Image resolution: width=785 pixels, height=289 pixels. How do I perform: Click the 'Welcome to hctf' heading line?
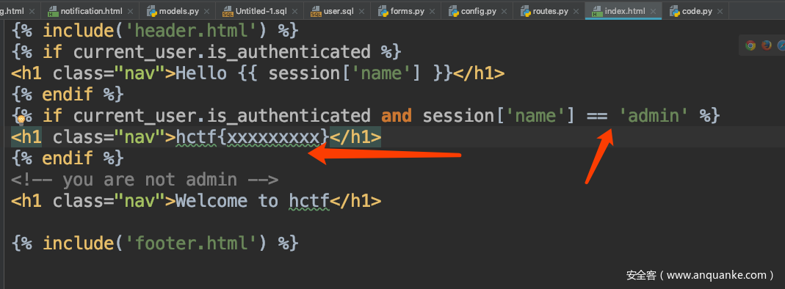196,201
